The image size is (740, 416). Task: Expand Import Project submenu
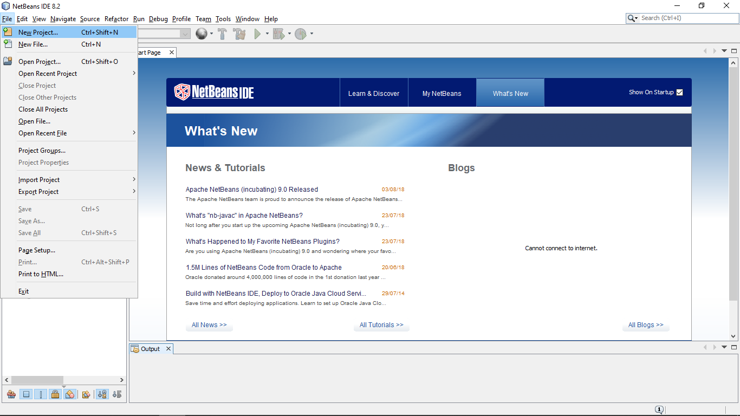pos(69,180)
